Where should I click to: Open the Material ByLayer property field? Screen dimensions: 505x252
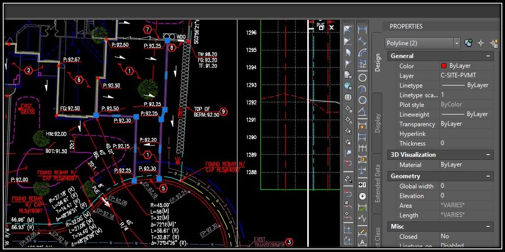point(466,164)
